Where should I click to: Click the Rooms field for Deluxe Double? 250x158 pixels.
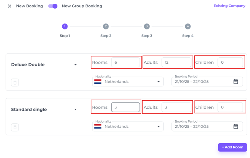coord(125,63)
